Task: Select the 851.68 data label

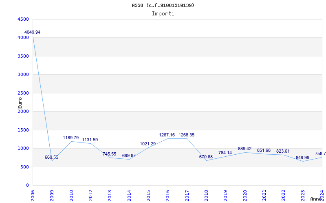Action: (264, 150)
